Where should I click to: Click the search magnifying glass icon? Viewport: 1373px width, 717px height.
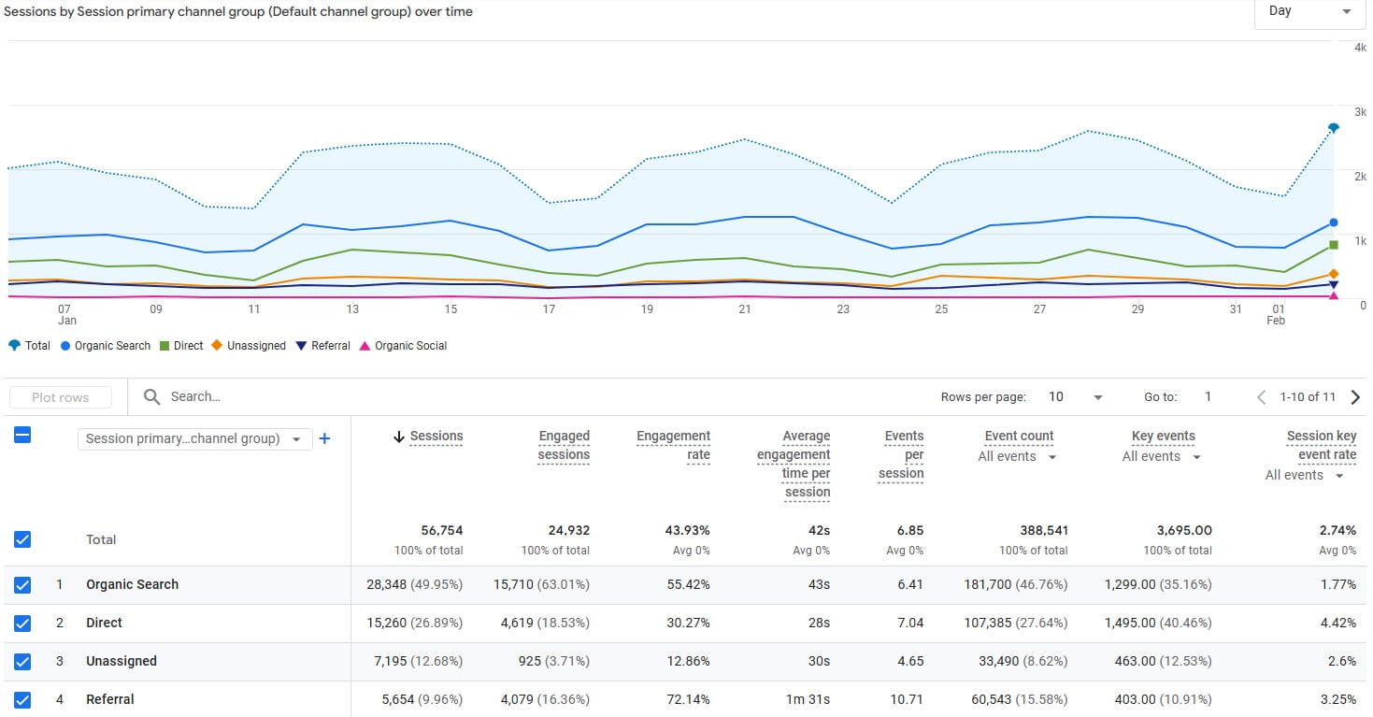tap(151, 396)
